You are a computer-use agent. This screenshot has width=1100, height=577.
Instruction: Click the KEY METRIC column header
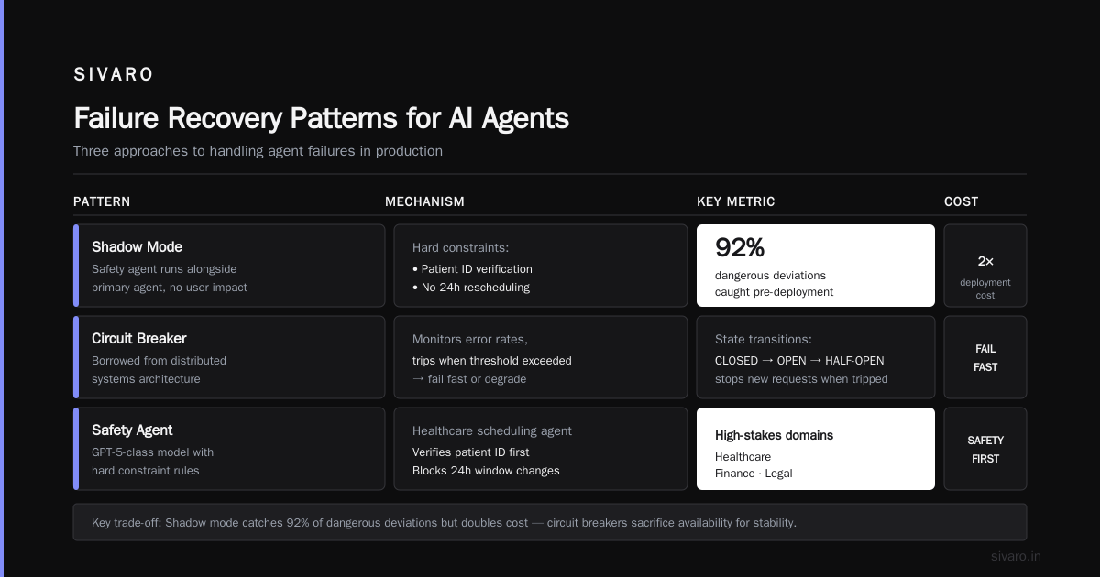point(736,201)
